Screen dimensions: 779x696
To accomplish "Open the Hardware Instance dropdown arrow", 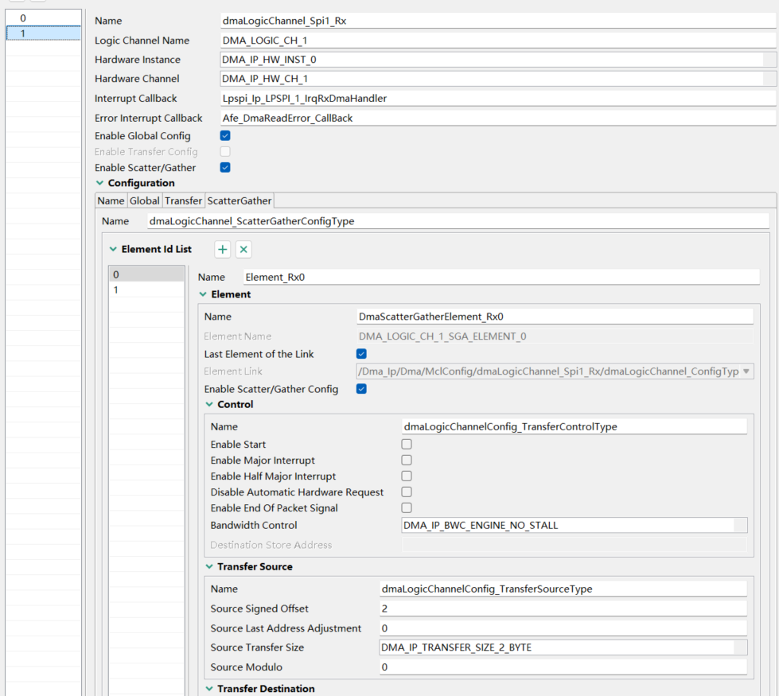I will coord(769,59).
